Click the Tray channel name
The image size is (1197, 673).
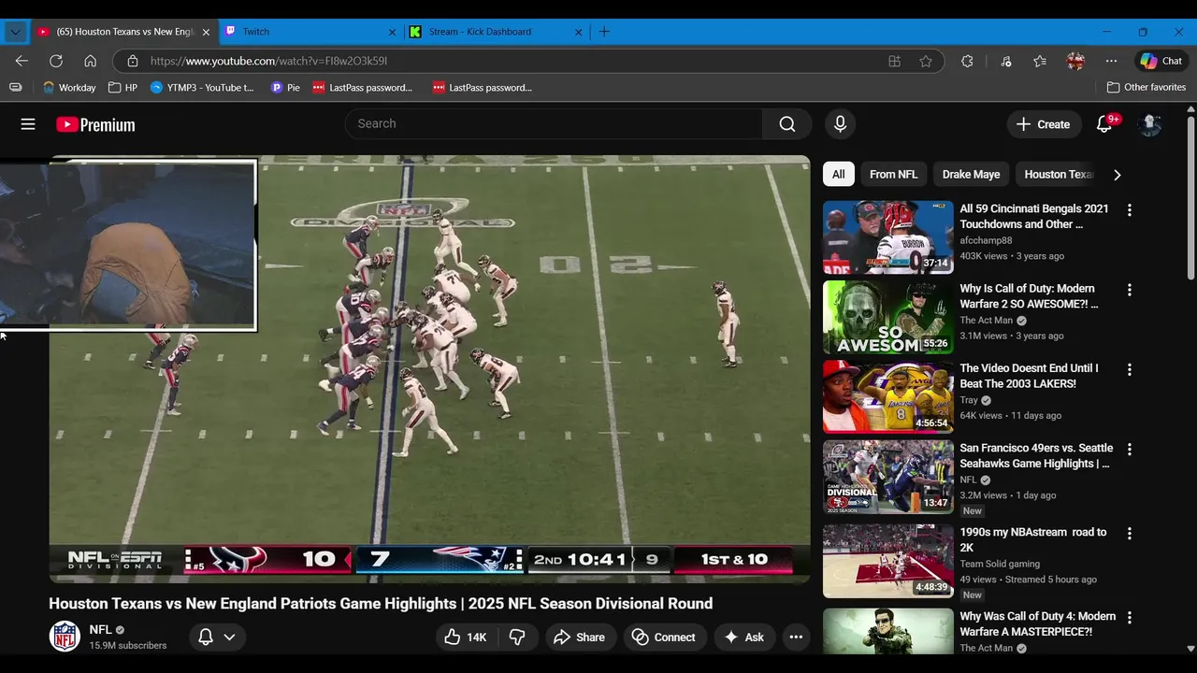click(968, 400)
